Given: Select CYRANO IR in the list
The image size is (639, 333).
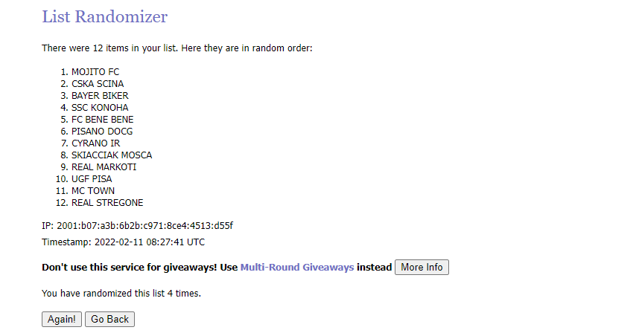Looking at the screenshot, I should [95, 143].
